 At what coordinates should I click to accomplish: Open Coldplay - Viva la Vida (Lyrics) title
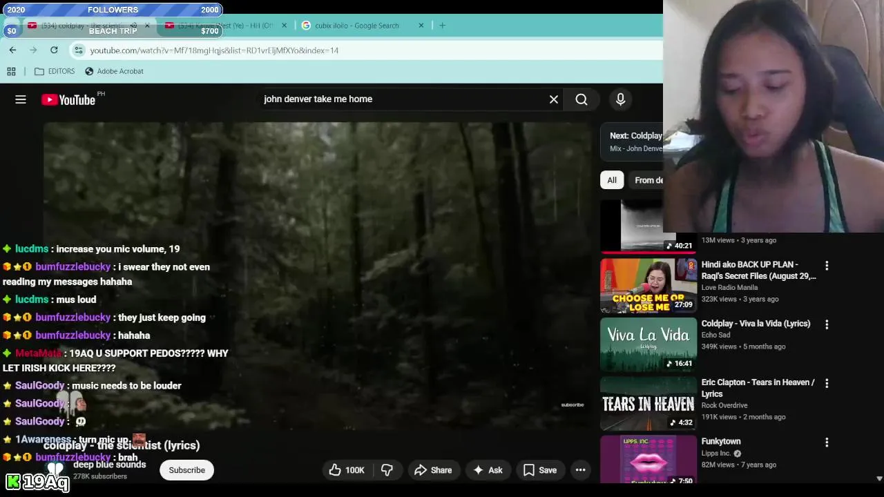[x=756, y=324]
